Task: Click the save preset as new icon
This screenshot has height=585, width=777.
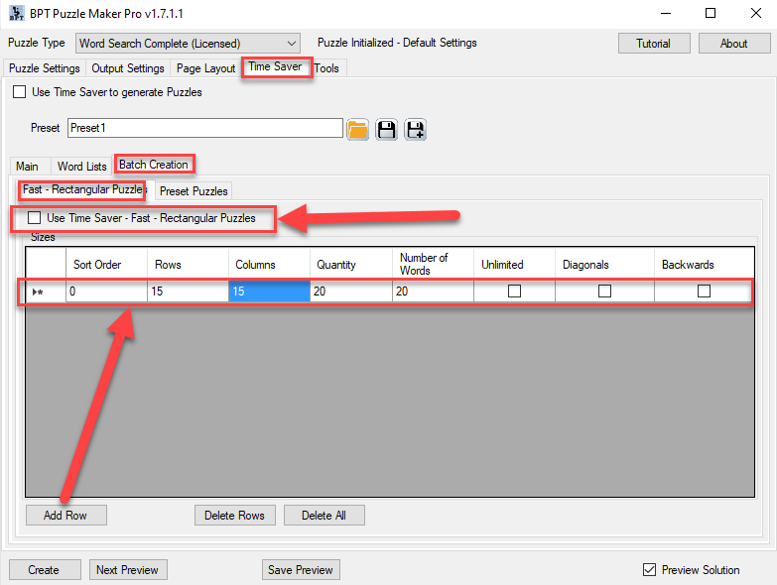Action: (x=415, y=129)
